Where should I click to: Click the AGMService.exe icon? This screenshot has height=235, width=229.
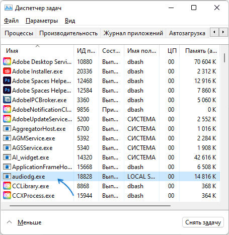(x=7, y=138)
